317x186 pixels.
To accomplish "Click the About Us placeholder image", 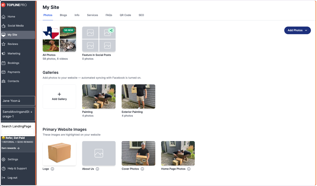I will coord(99,153).
